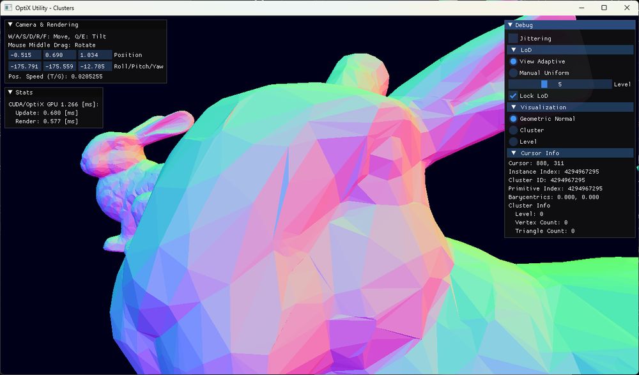
Task: Click Roll field -175.791
Action: click(25, 66)
